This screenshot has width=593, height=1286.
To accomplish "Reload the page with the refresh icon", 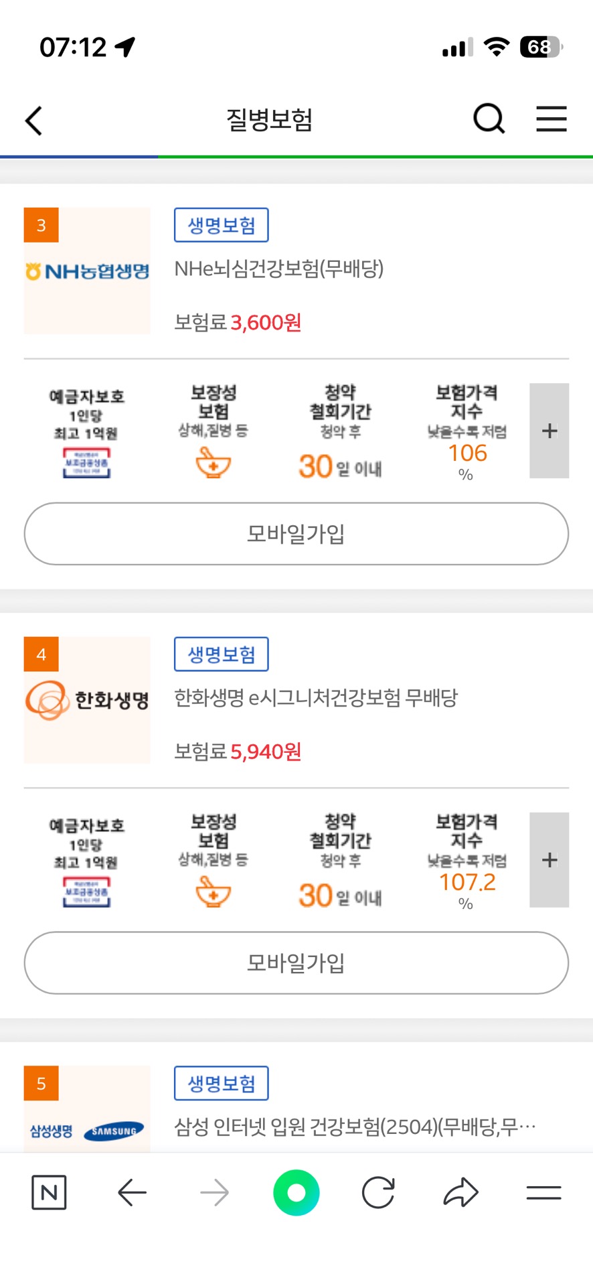I will click(378, 1192).
